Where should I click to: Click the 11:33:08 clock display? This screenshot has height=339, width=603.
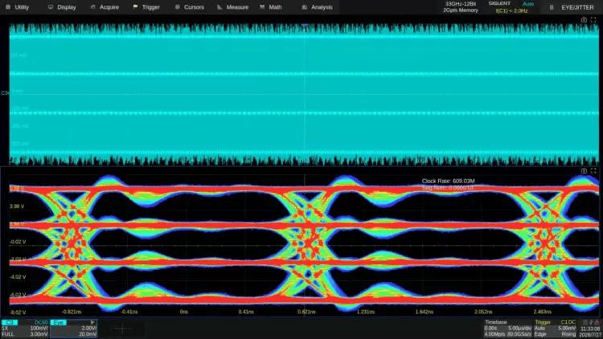[590, 329]
